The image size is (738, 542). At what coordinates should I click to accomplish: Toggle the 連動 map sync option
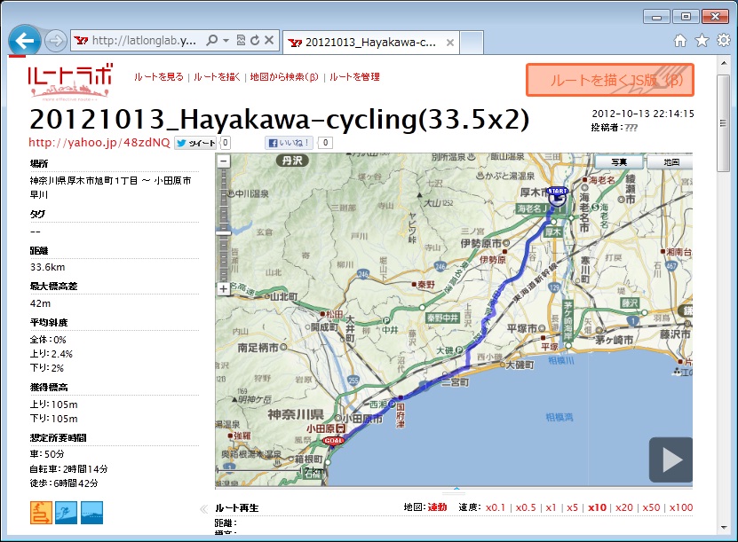click(437, 507)
